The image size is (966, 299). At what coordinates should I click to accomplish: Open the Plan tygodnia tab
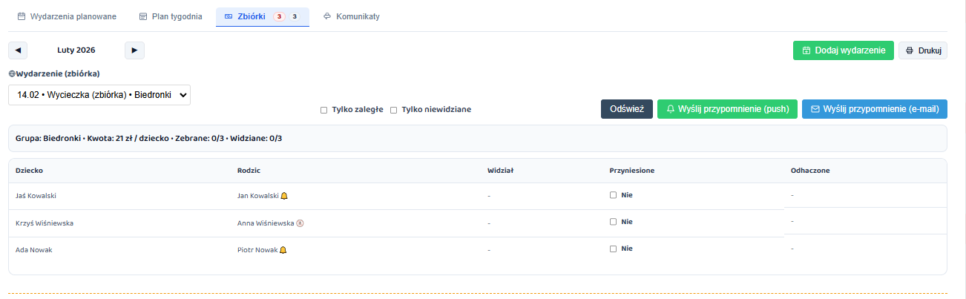click(171, 16)
